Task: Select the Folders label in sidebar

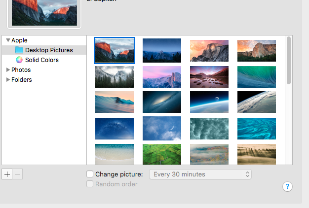Action: click(22, 80)
